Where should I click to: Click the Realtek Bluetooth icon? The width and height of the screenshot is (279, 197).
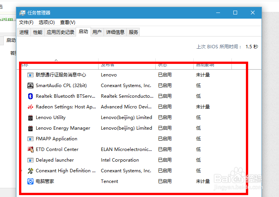pos(30,96)
